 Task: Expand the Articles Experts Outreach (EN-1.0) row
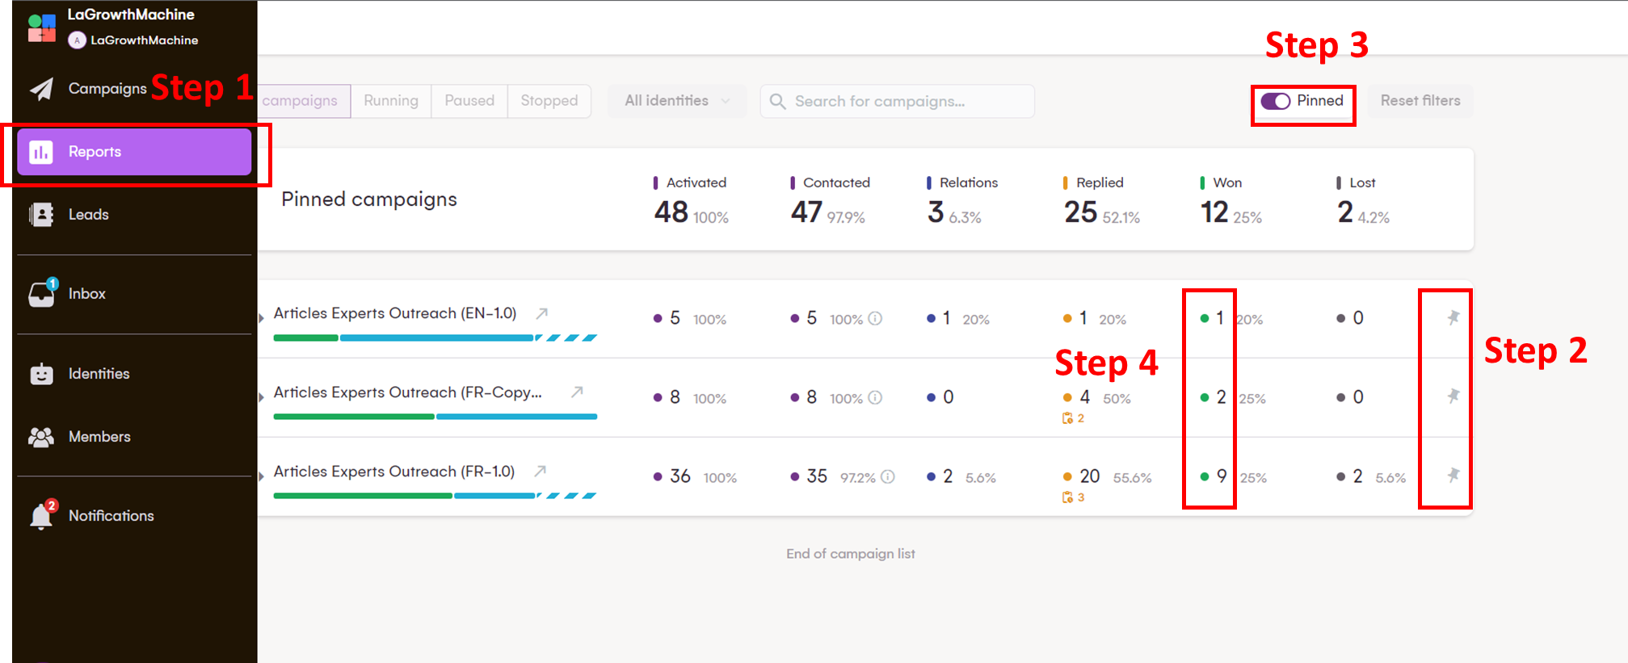click(261, 318)
